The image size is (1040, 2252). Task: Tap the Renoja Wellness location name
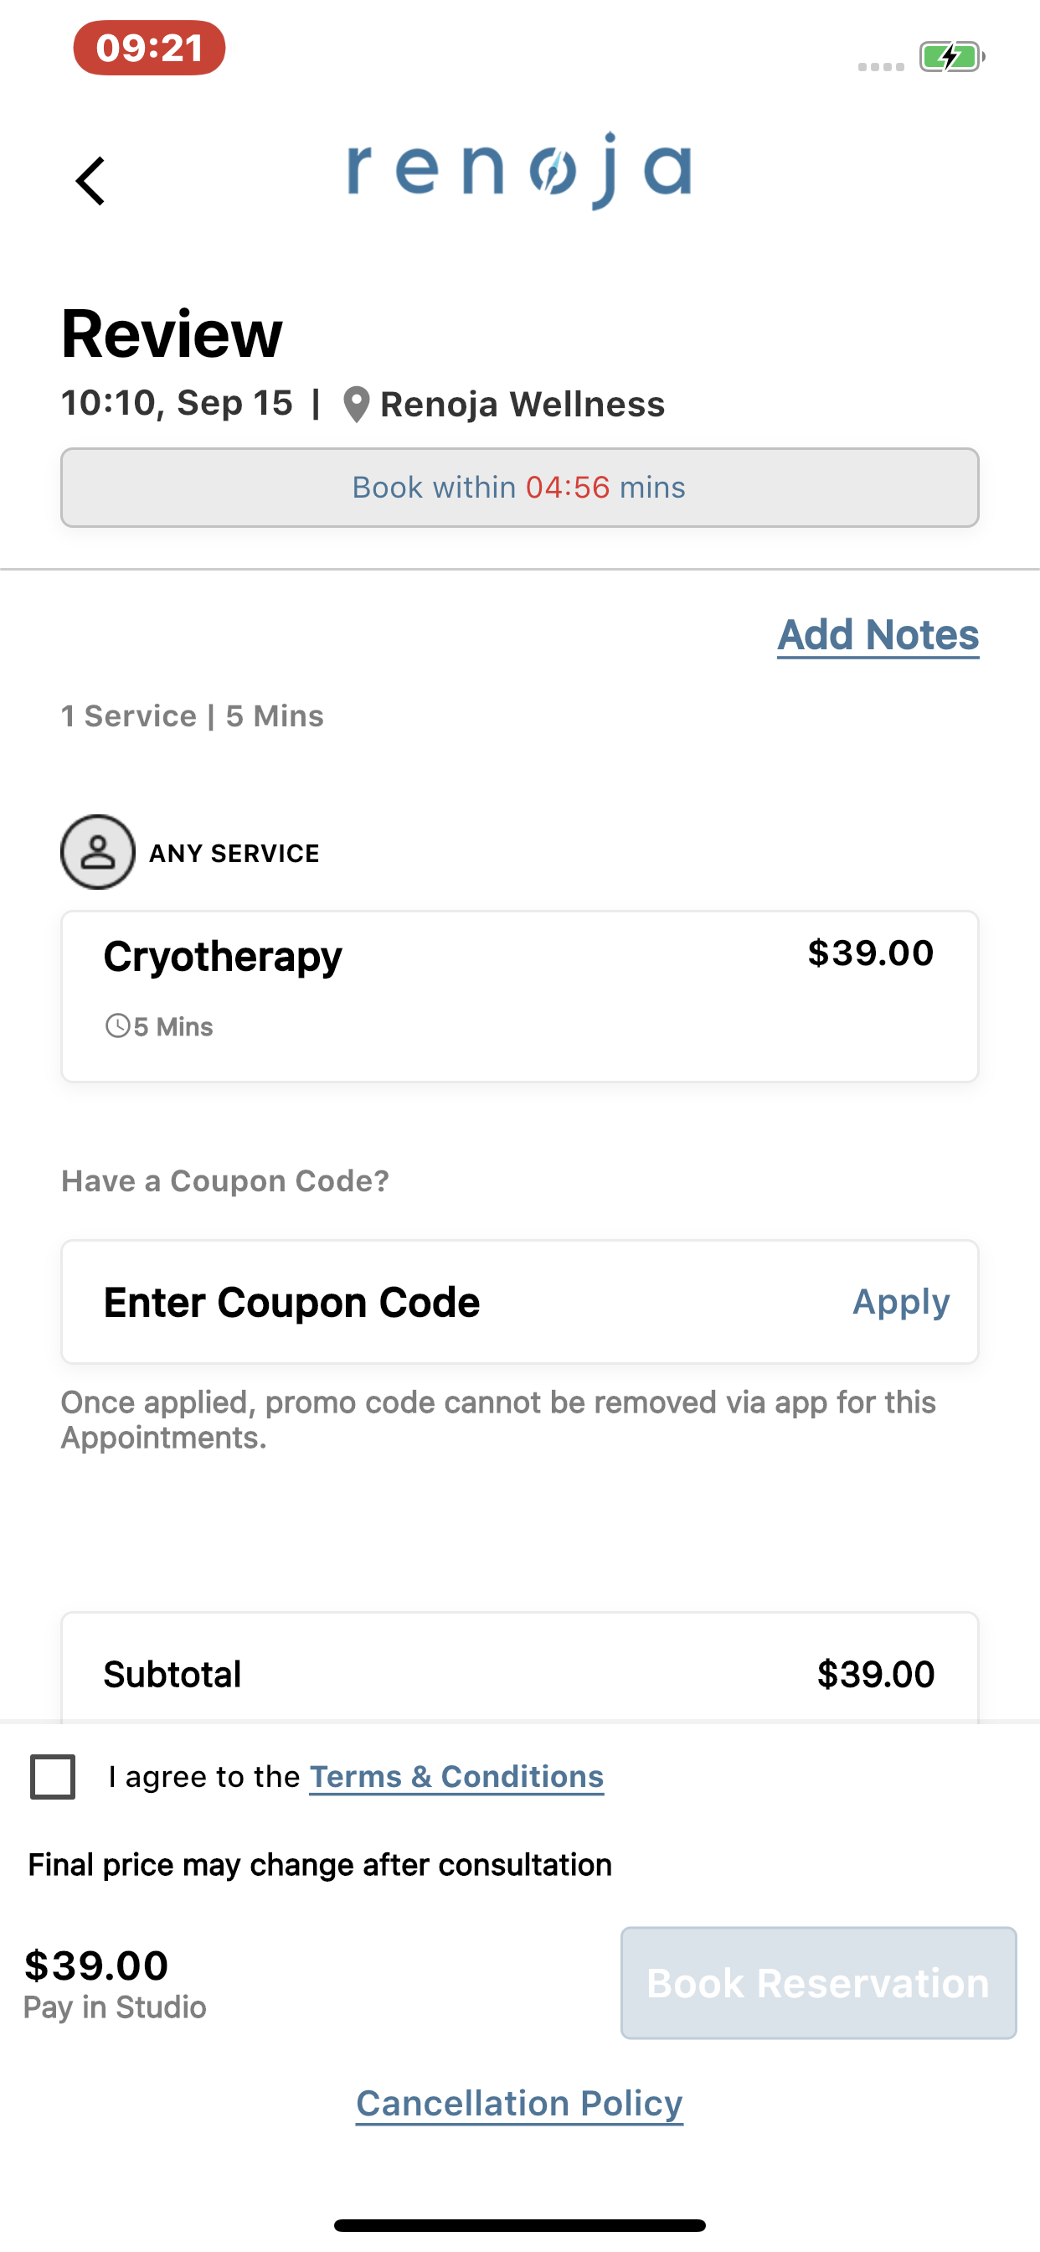point(523,405)
